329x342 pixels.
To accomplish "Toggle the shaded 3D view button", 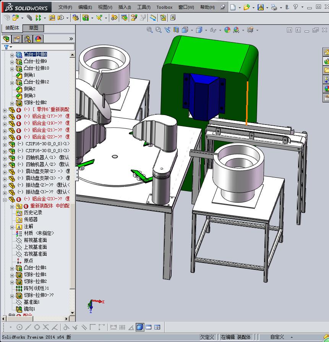I will click(x=140, y=327).
